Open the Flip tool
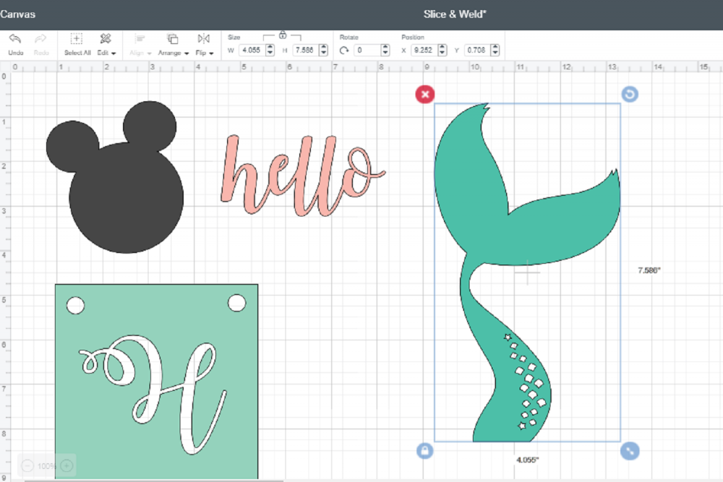This screenshot has height=482, width=723. pyautogui.click(x=203, y=39)
